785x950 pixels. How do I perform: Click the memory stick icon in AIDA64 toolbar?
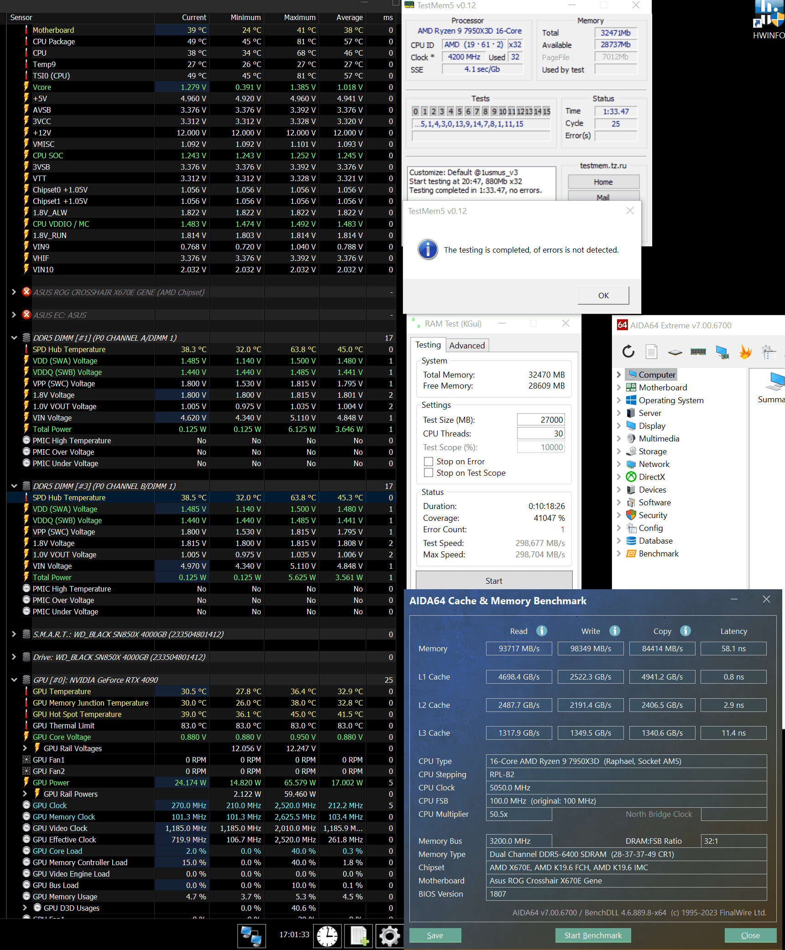[698, 351]
